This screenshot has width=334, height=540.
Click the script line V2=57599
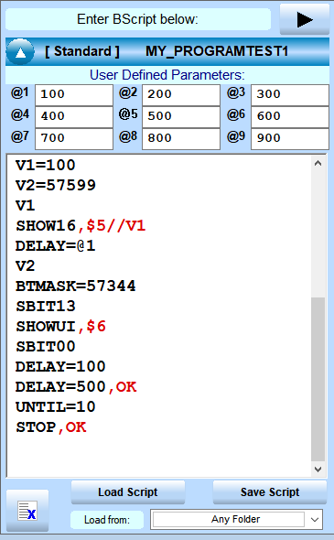[x=56, y=186]
